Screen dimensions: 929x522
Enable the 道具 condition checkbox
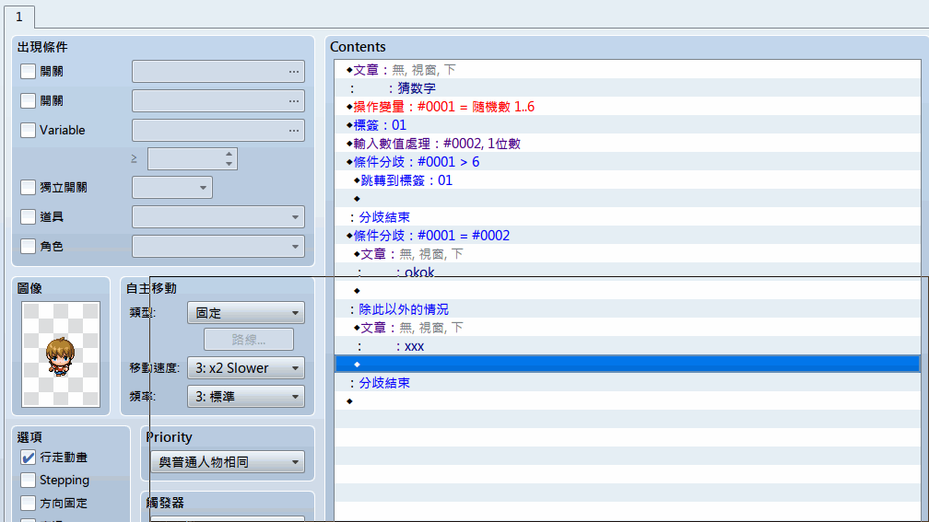28,216
